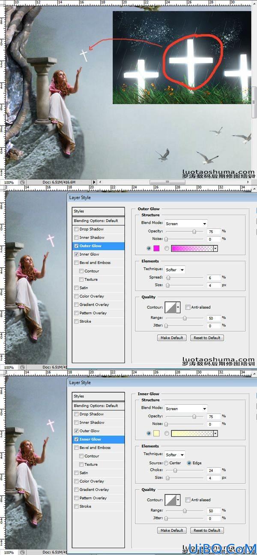The width and height of the screenshot is (257, 555).
Task: Open the yellow gradient preview in Inner Glow settings
Action: pyautogui.click(x=192, y=433)
